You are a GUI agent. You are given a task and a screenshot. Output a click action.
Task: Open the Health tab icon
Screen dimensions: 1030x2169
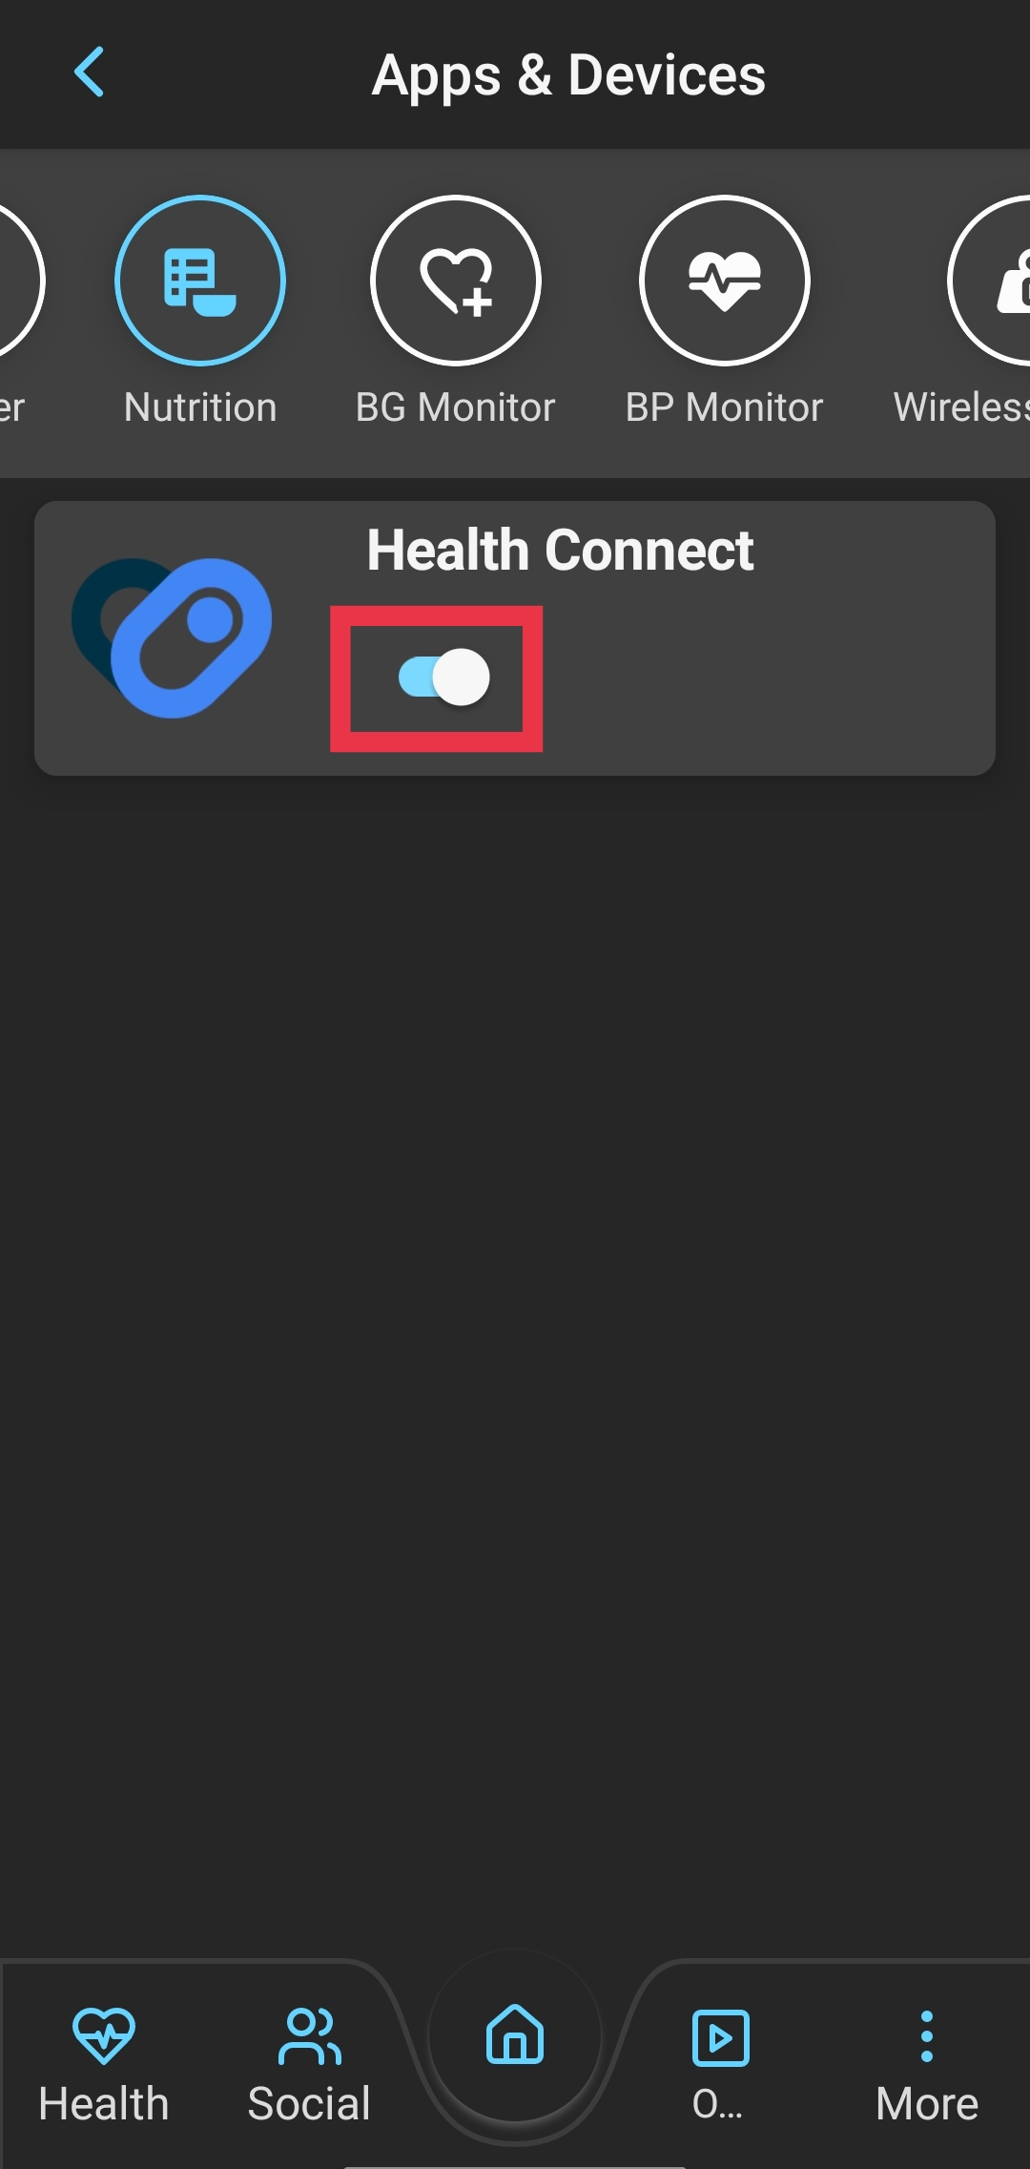104,2035
